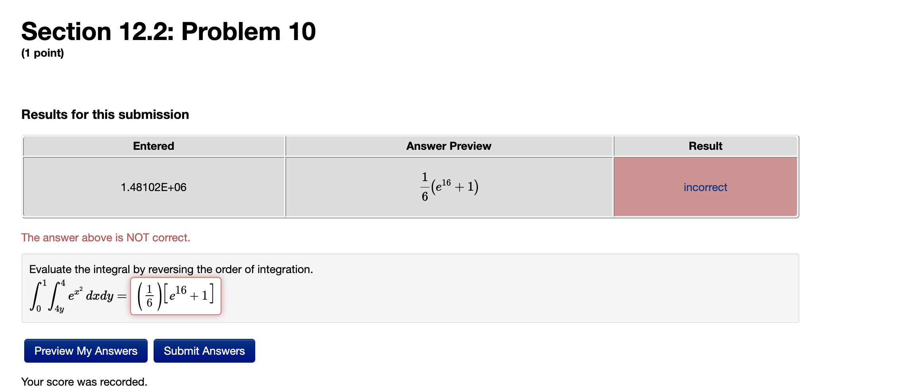Click the double integral expression
The height and width of the screenshot is (390, 901).
pyautogui.click(x=71, y=295)
